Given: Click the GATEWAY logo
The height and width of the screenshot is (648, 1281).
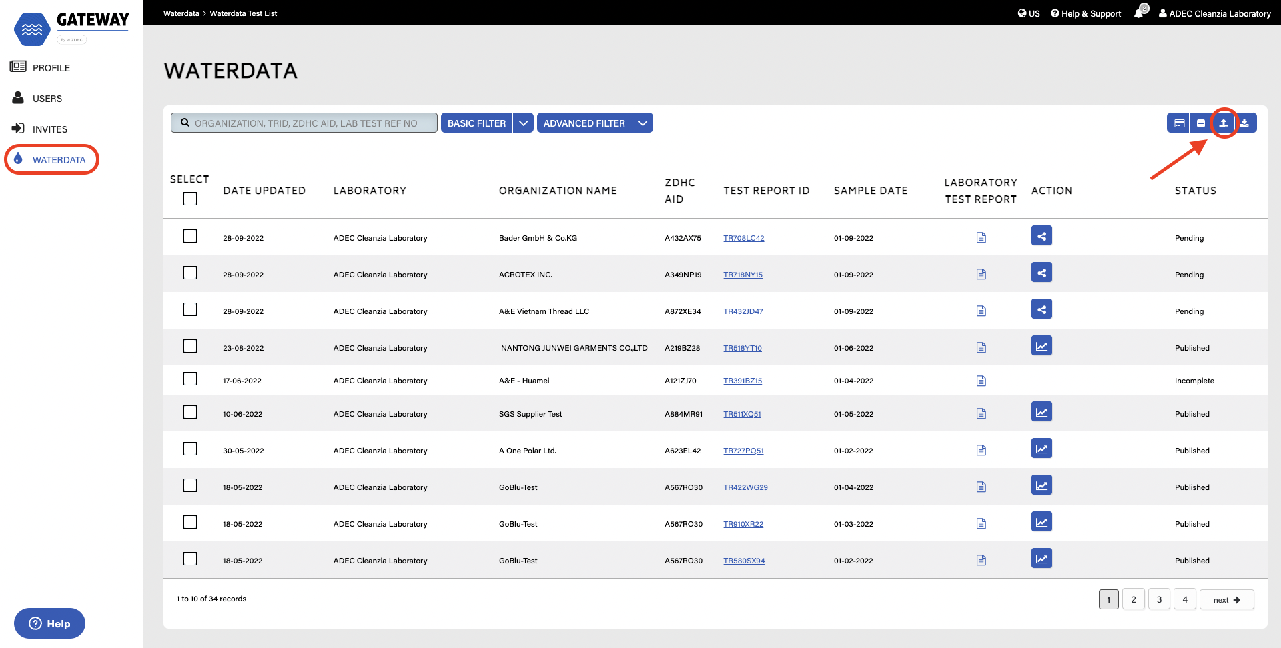Looking at the screenshot, I should point(72,29).
